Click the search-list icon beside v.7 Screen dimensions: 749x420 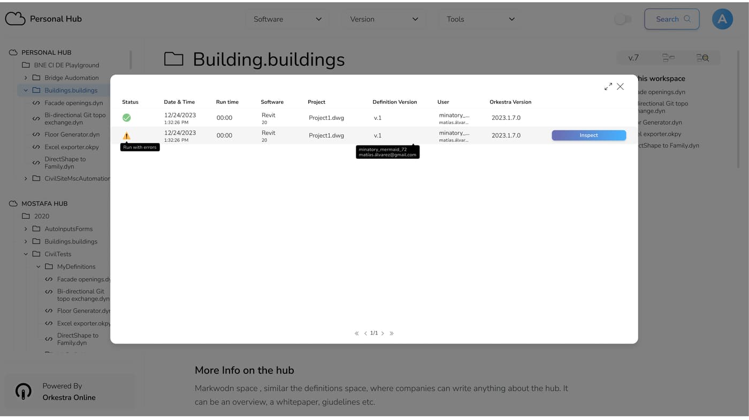tap(702, 58)
